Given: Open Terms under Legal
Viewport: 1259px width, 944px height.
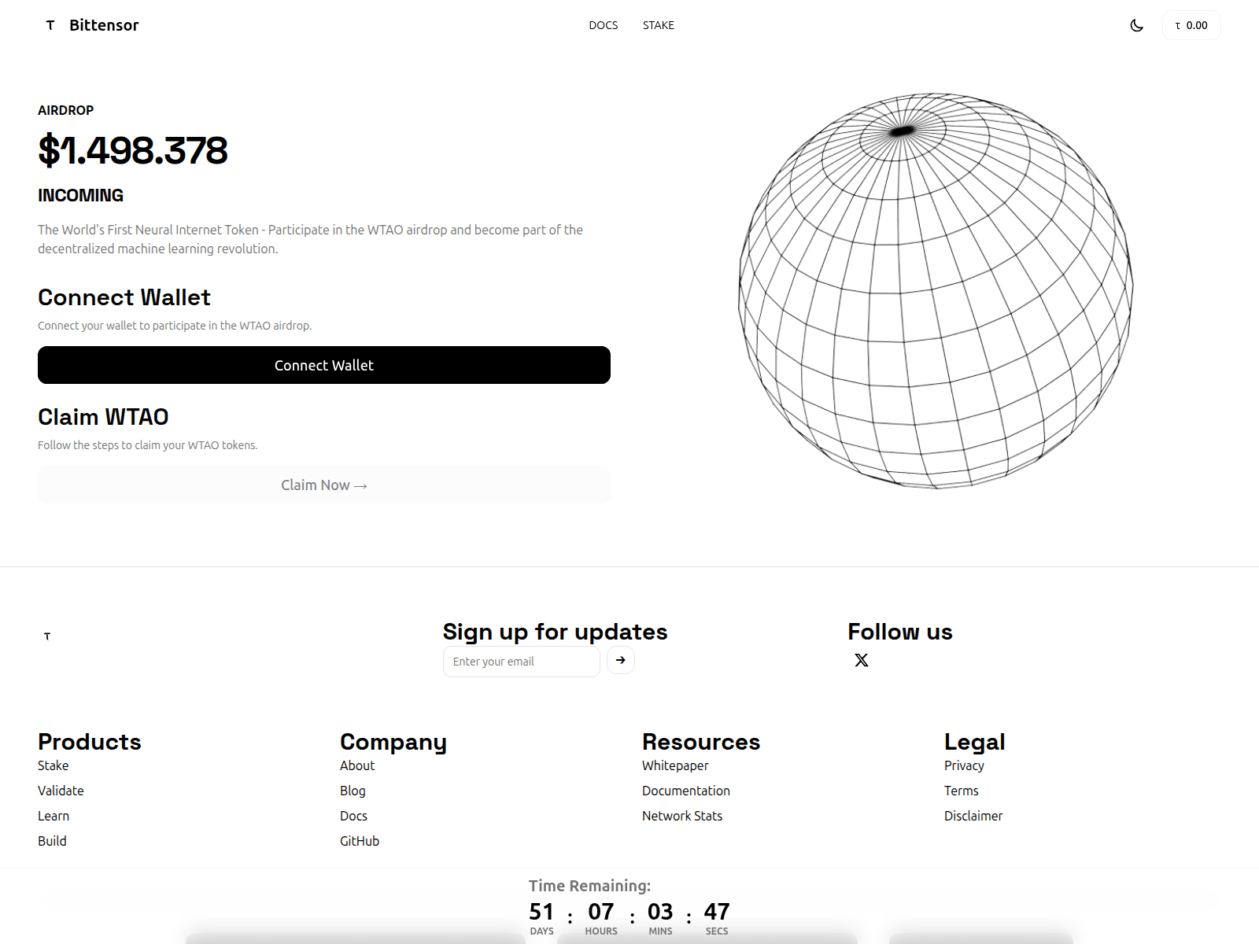Looking at the screenshot, I should click(962, 791).
